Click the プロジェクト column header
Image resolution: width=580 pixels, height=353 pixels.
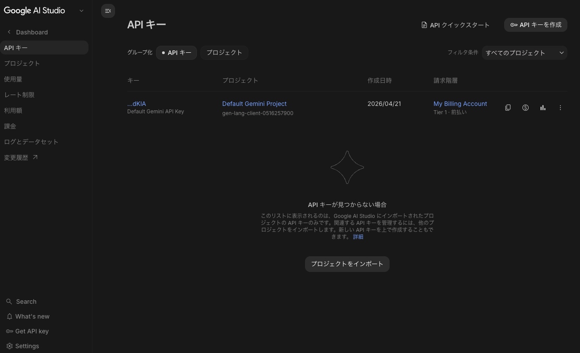click(240, 81)
